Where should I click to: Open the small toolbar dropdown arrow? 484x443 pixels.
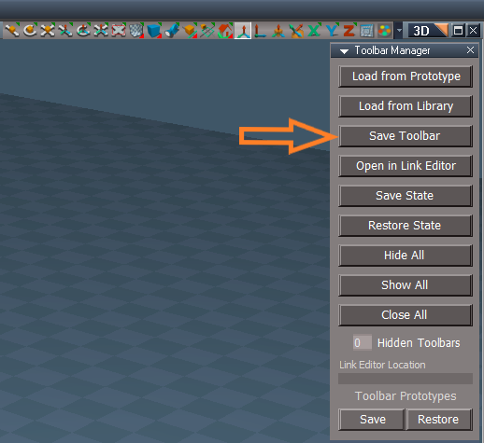[x=399, y=31]
